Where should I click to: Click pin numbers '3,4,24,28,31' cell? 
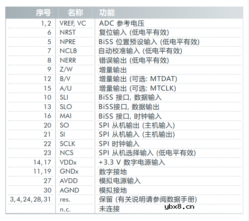[30, 199]
